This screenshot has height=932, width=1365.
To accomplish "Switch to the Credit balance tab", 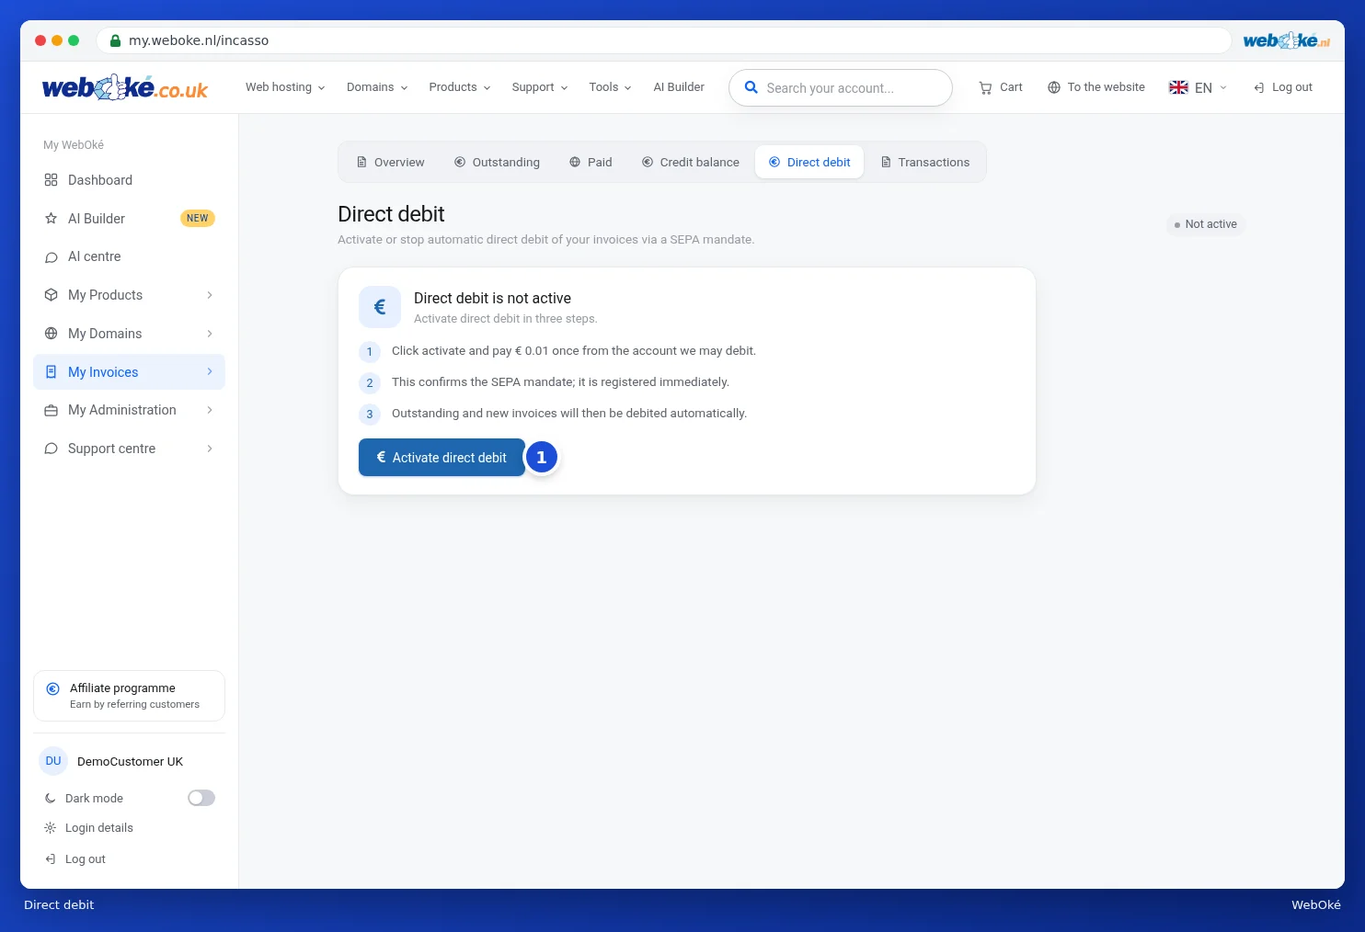I will [691, 162].
